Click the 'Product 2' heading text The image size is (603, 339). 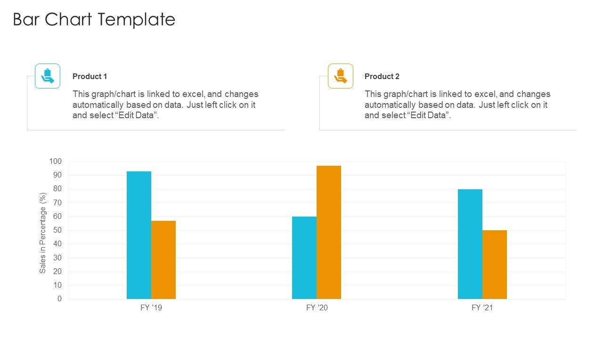pos(382,76)
